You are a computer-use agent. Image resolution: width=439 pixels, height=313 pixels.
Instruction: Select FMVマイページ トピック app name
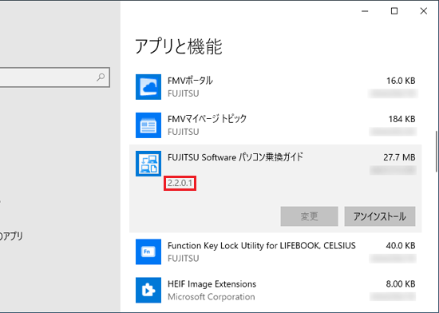(x=208, y=119)
